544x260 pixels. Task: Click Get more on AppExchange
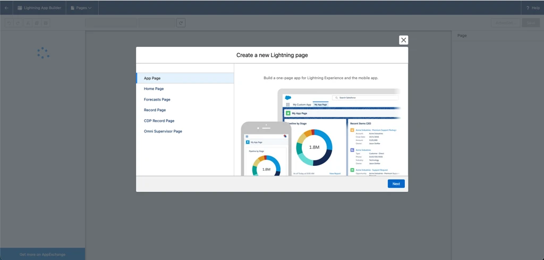pos(42,255)
